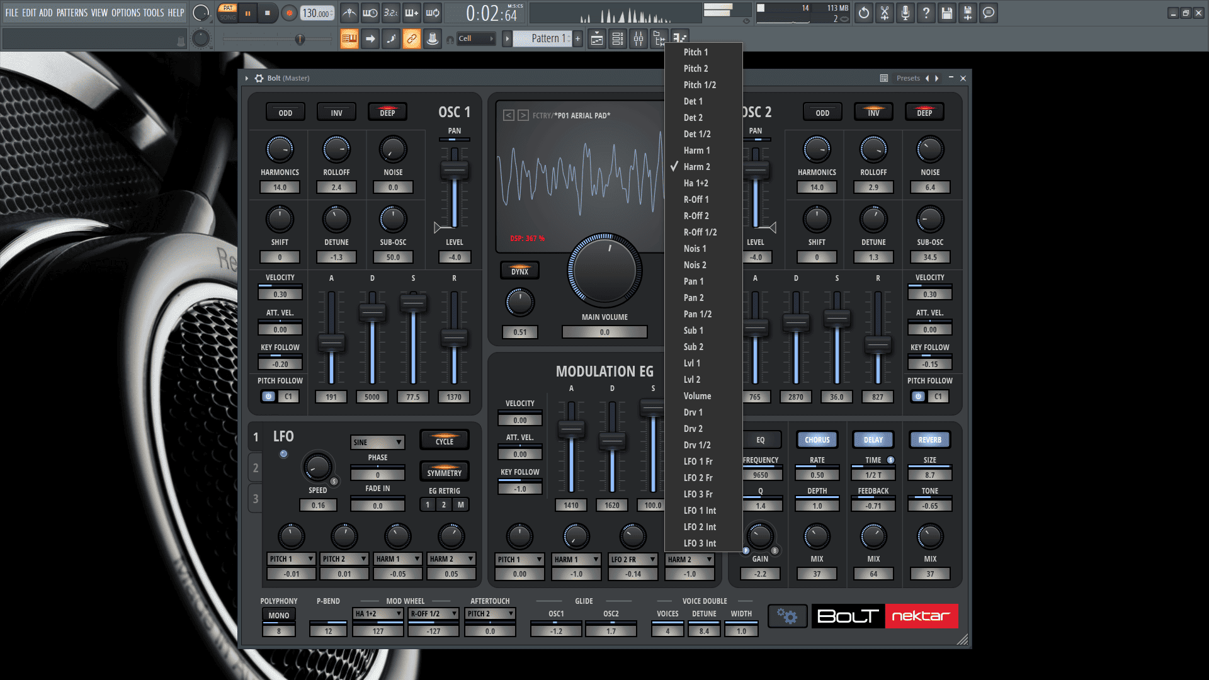Open aftertouch PITCH 2 dropdown
1209x680 pixels.
(491, 614)
